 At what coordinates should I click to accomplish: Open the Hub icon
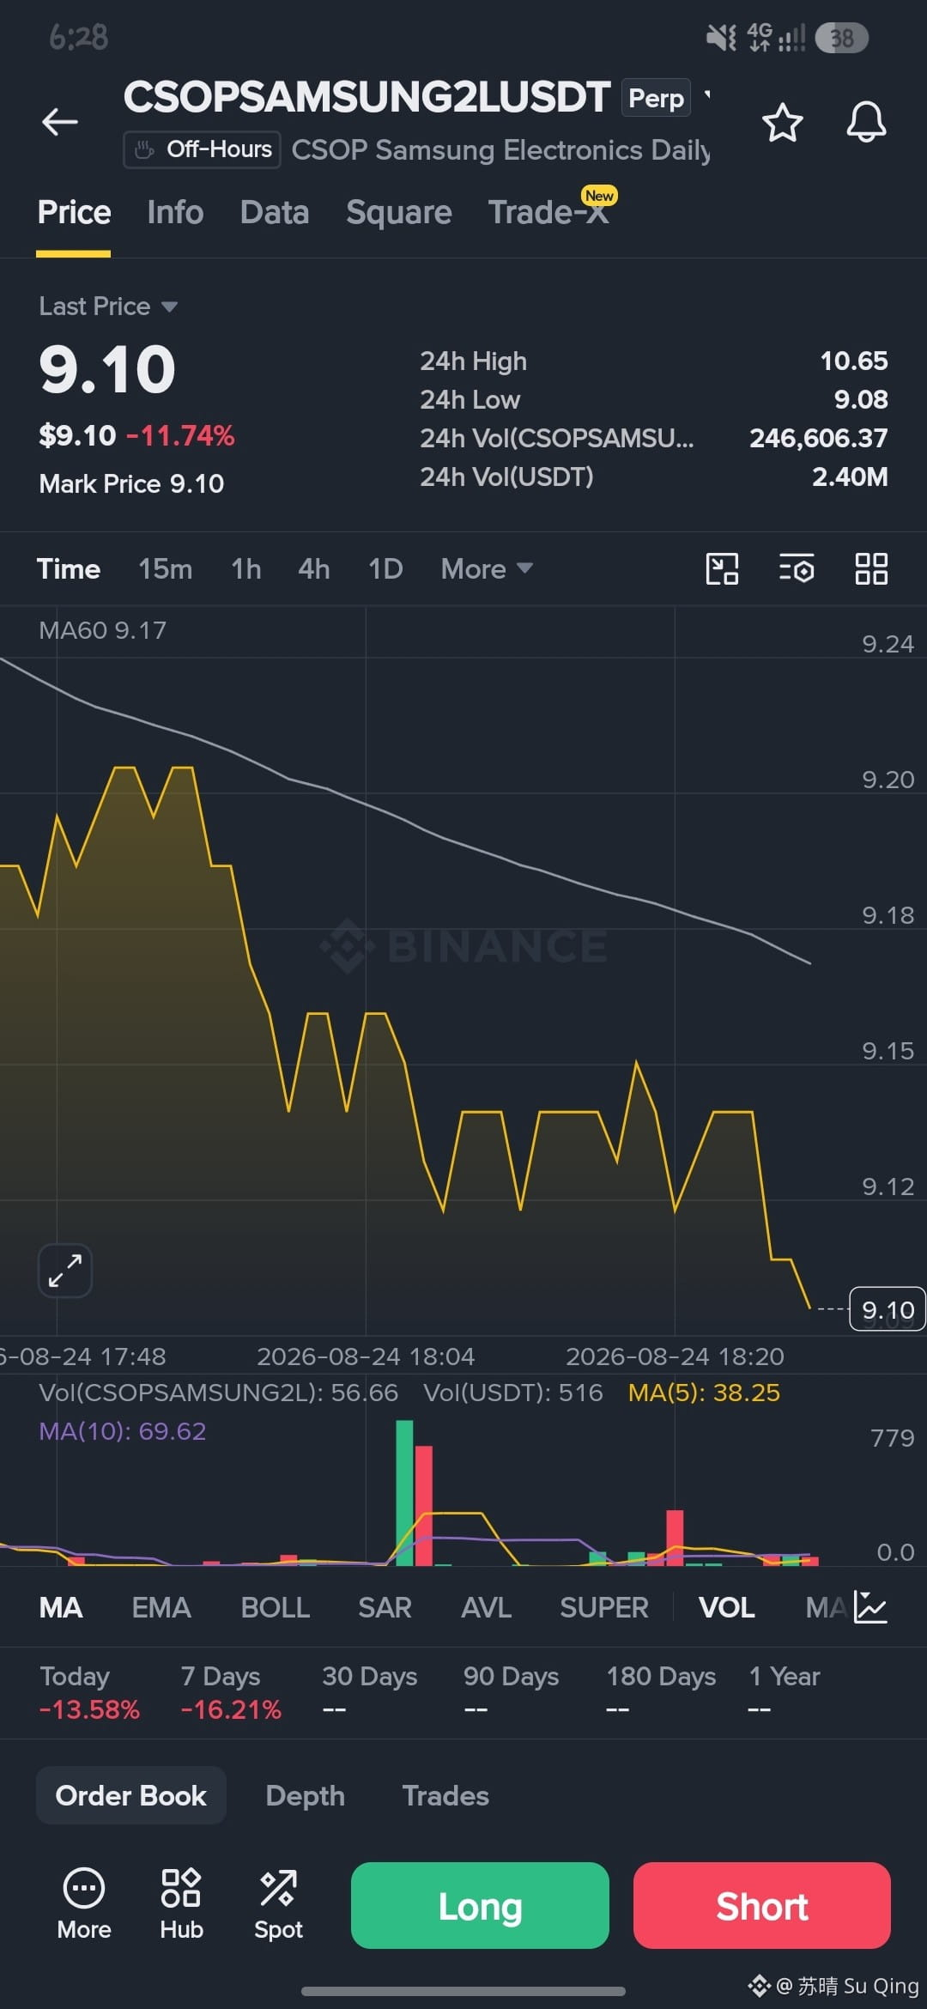pyautogui.click(x=181, y=1904)
